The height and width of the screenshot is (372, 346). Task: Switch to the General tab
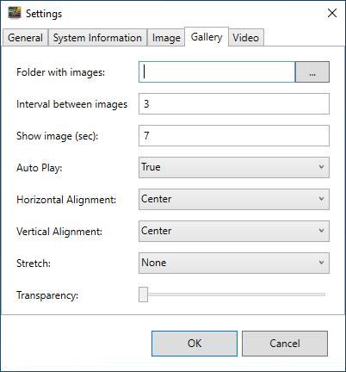click(25, 38)
